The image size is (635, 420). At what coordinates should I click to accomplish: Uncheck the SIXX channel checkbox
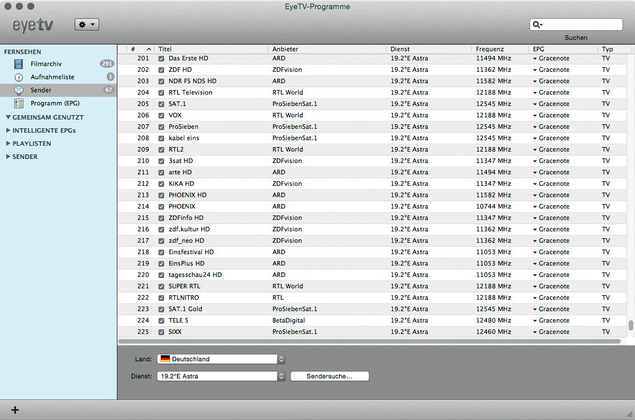pos(161,332)
